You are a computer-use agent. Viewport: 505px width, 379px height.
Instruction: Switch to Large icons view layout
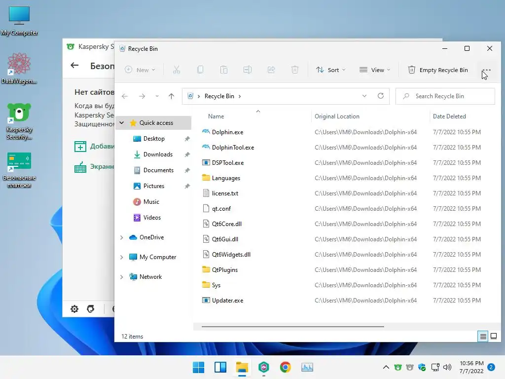(x=493, y=337)
